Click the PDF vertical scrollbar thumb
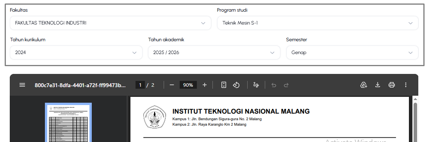The image size is (430, 142). tap(415, 122)
